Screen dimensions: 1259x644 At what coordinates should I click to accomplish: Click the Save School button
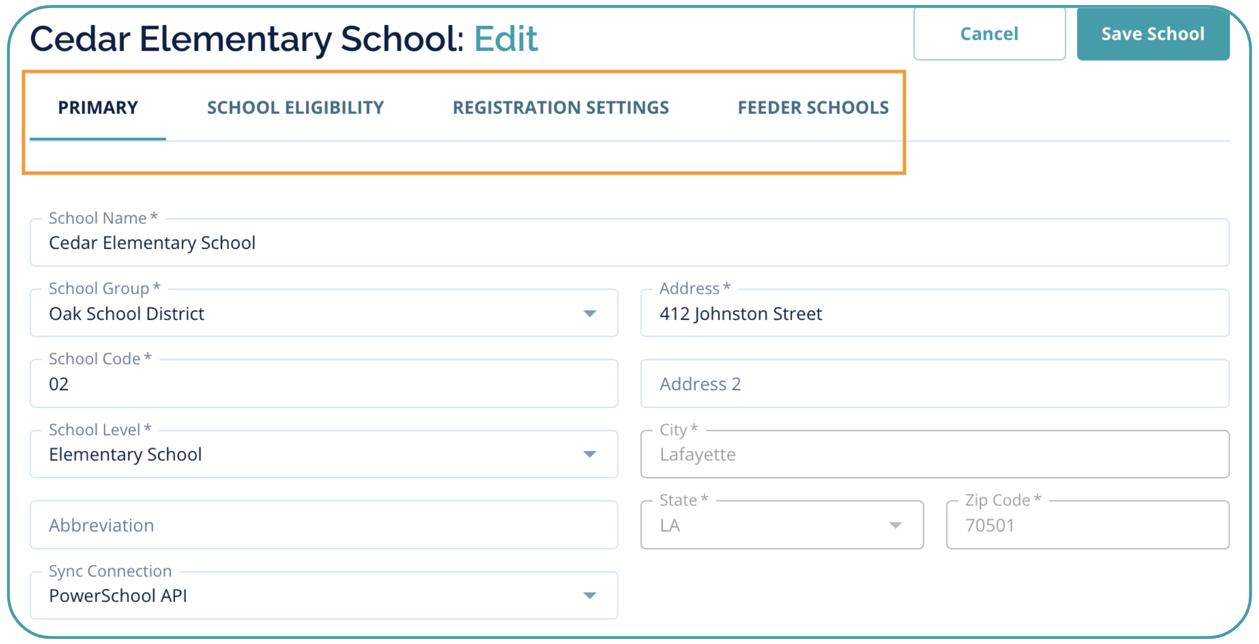click(1153, 34)
